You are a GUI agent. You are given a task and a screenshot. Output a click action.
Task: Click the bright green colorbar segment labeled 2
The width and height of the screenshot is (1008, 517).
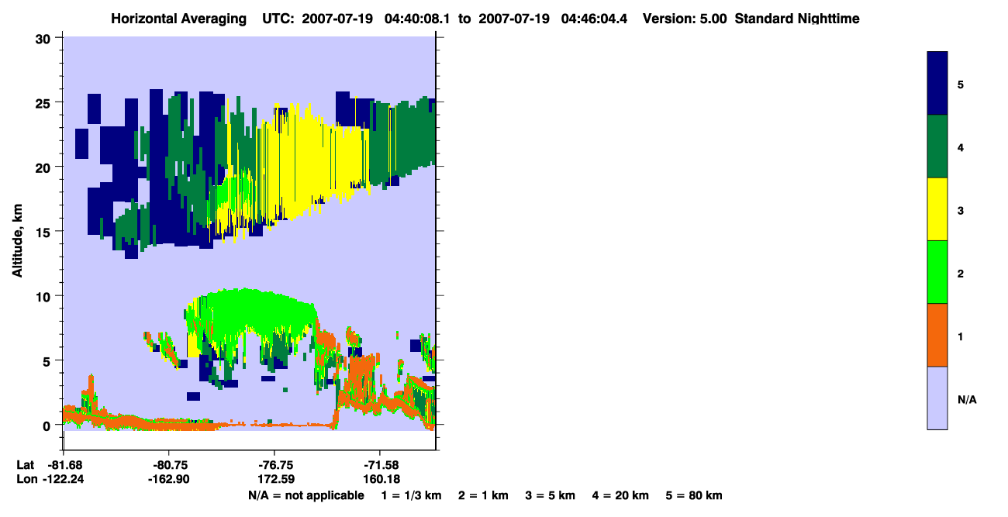tap(937, 272)
